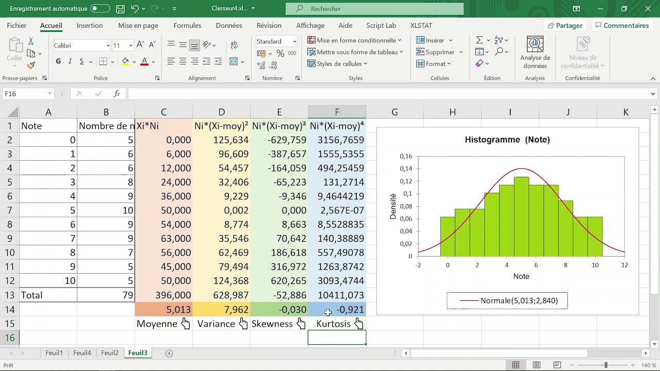The image size is (660, 371).
Task: Click the Page Layout view icon in status bar
Action: pos(537,365)
